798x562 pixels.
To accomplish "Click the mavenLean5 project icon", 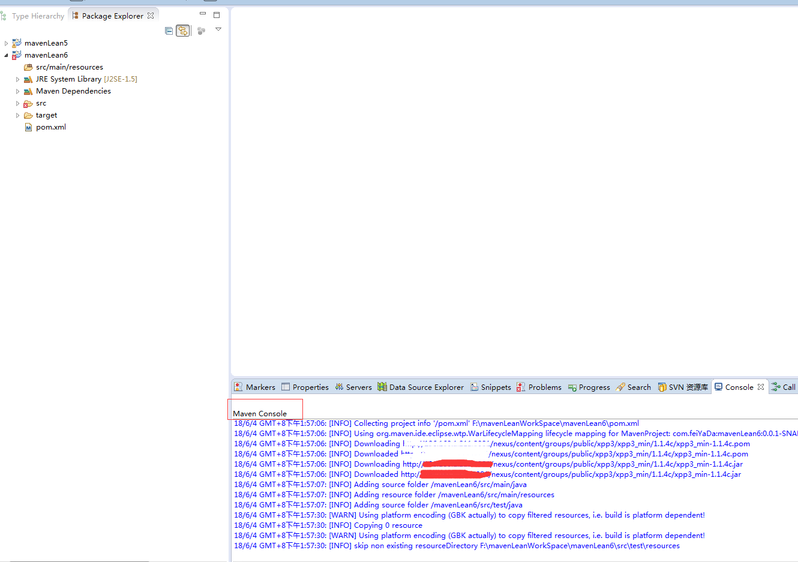I will pos(17,43).
